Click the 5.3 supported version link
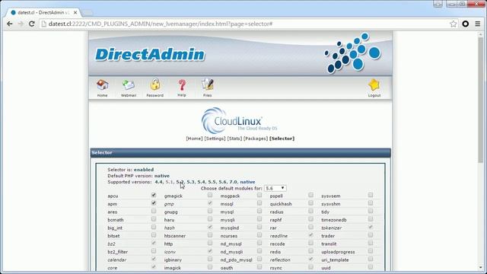The image size is (487, 274). point(190,182)
